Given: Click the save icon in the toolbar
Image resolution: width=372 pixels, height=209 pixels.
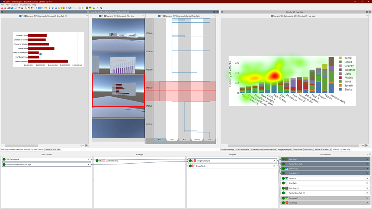Looking at the screenshot, I should [x=11, y=8].
